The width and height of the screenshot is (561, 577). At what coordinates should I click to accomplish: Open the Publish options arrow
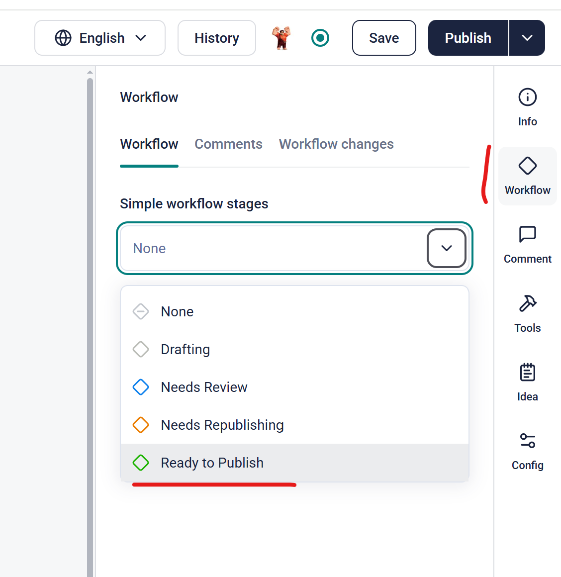[x=527, y=38]
